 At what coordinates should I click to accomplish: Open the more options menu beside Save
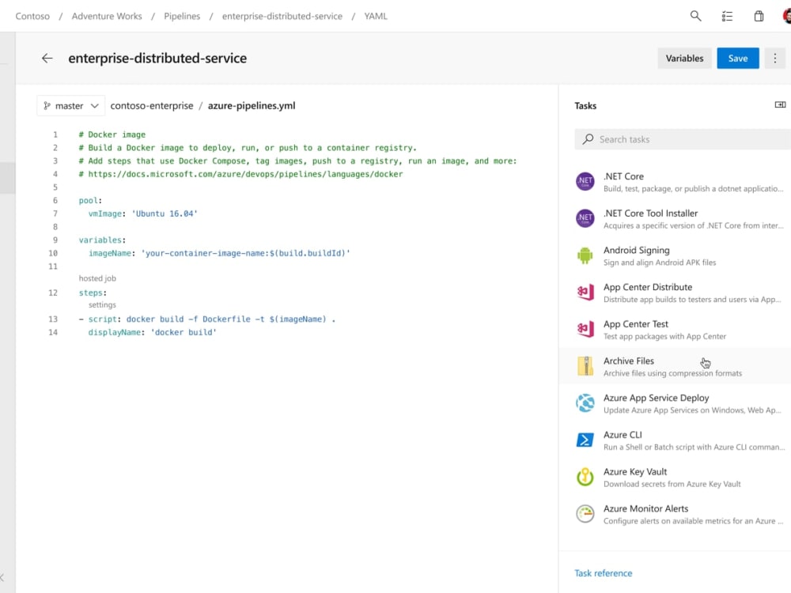[775, 58]
